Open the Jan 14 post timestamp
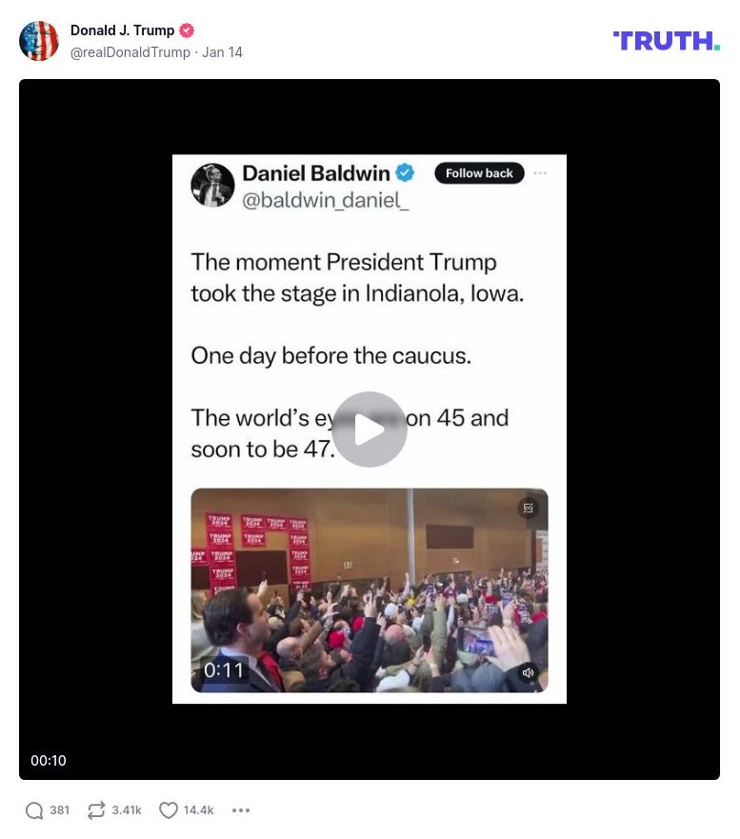This screenshot has height=839, width=740. pos(222,52)
